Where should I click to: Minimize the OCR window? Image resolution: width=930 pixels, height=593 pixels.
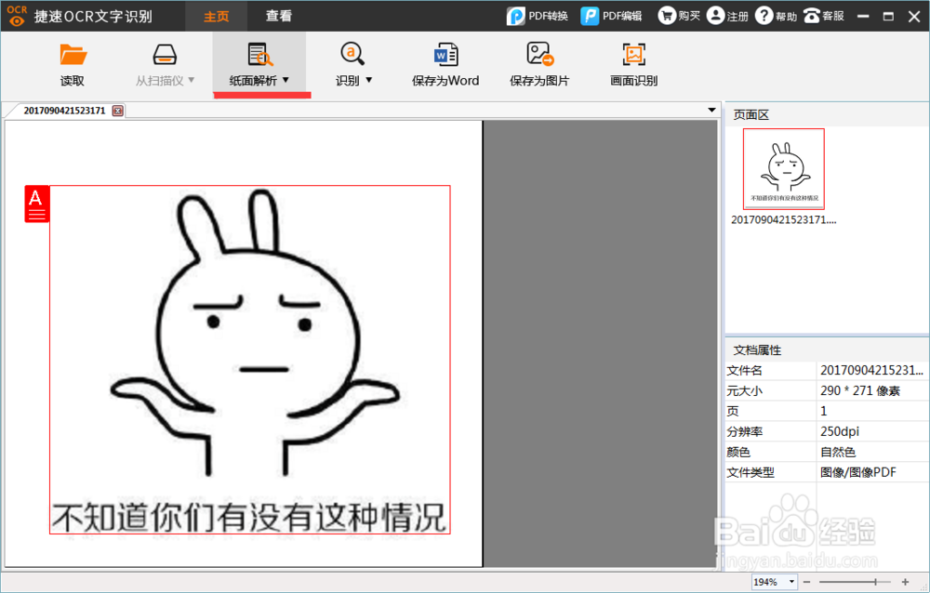click(863, 16)
